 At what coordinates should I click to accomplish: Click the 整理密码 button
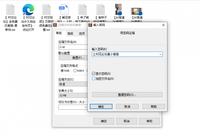(127, 95)
